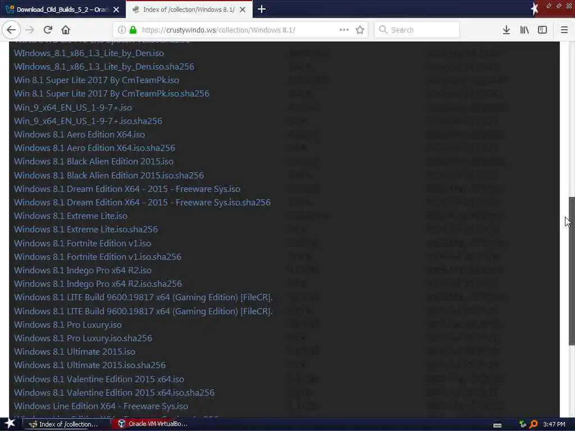575x431 pixels.
Task: Download Win 8.1 Super Lite 2017 By CmTeamPk.iso
Action: tap(97, 80)
